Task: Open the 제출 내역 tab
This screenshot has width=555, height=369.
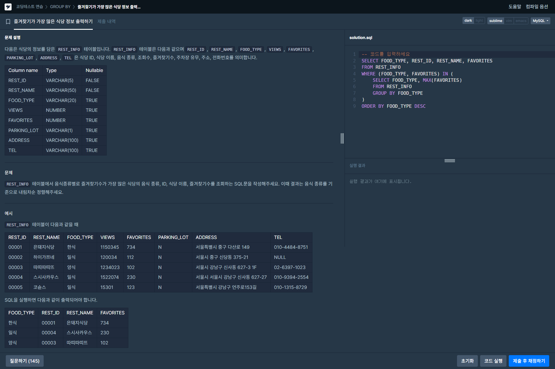Action: (x=106, y=21)
